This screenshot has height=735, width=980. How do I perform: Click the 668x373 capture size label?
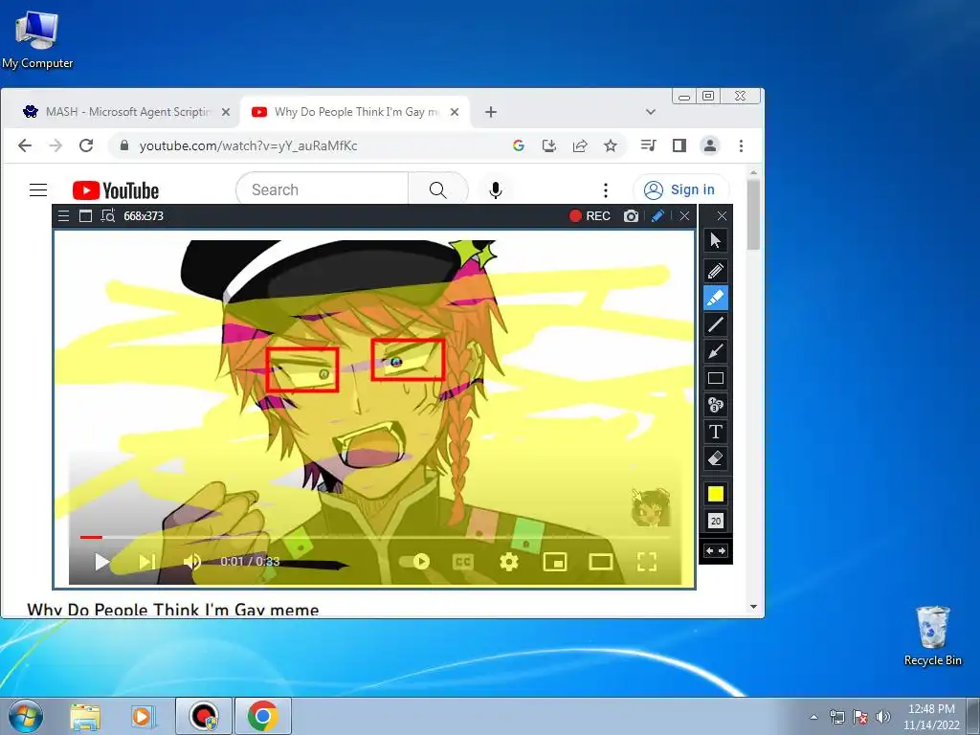pyautogui.click(x=144, y=216)
